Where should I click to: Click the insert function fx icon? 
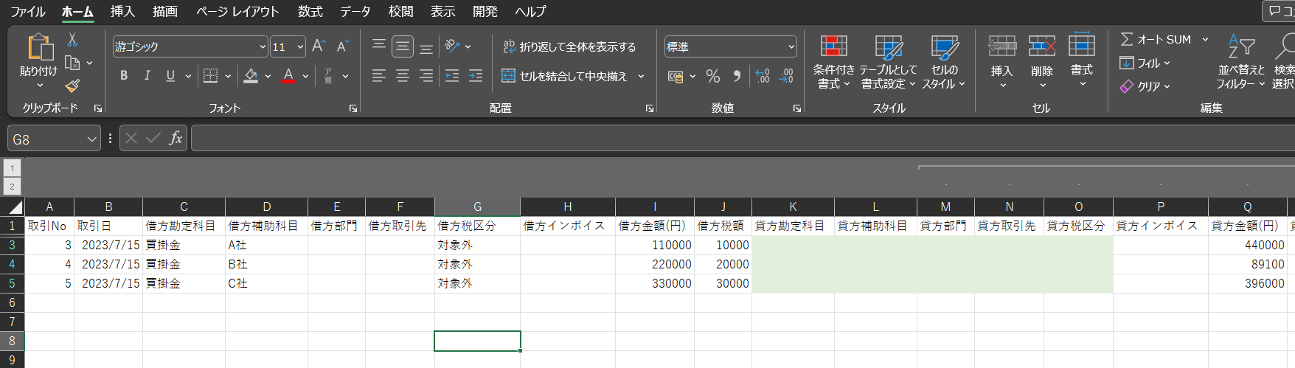coord(176,139)
